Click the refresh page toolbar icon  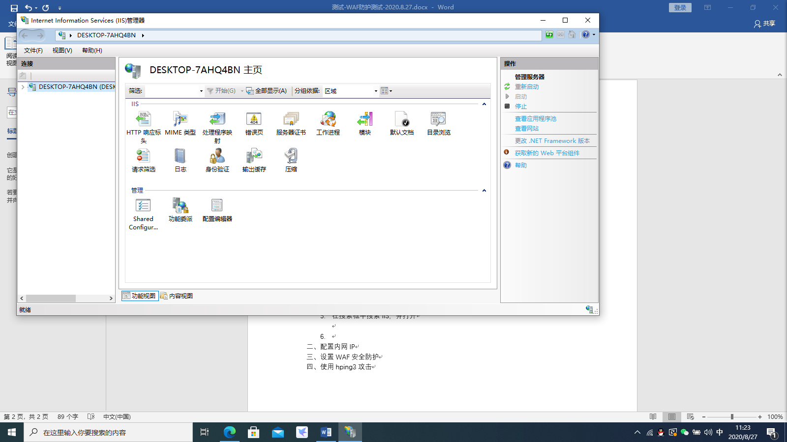click(549, 35)
